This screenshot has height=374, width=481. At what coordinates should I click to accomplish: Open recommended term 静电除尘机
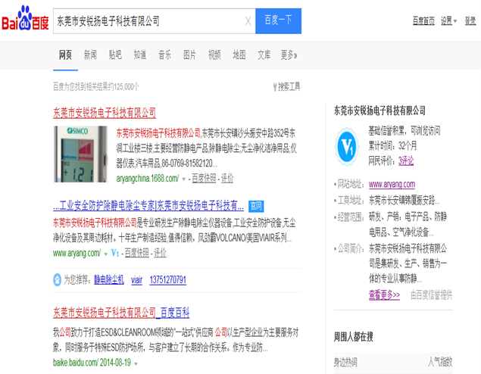coord(109,280)
